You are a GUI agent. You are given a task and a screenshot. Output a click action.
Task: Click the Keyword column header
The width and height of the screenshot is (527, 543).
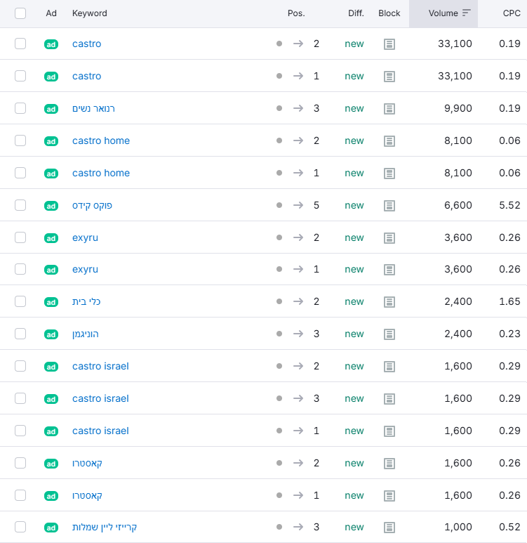pyautogui.click(x=90, y=13)
